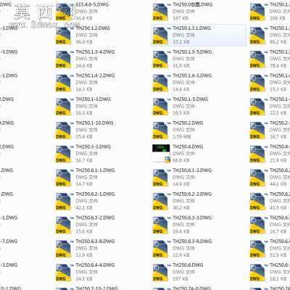This screenshot has height=290, width=290.
Task: Click the file name S15.4.6-5.DWG
Action: [x=92, y=4]
